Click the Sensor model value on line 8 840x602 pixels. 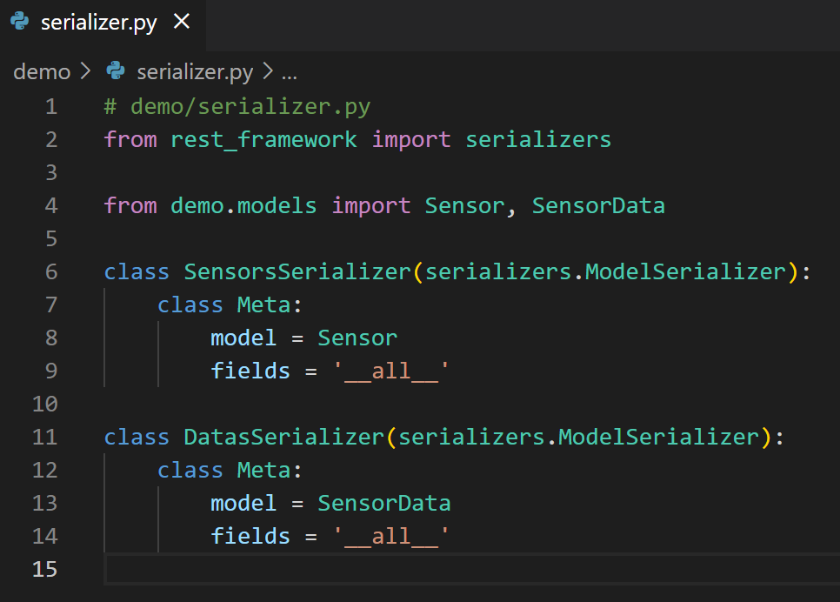357,338
